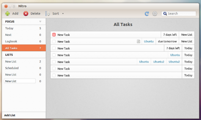Image resolution: width=201 pixels, height=120 pixels.
Task: Click the blue sync refresh icon
Action: tap(147, 14)
